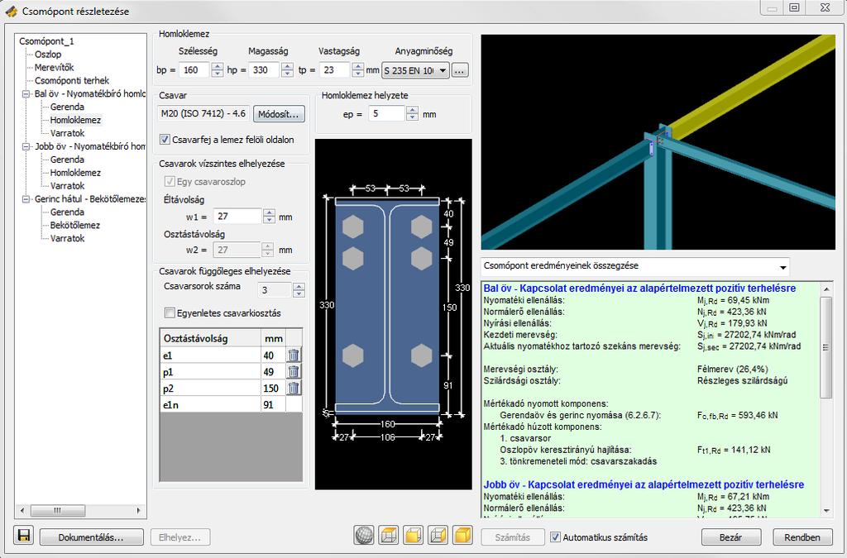The width and height of the screenshot is (847, 558).
Task: Open Csomópont eredményeinek összegzése dropdown
Action: [635, 266]
